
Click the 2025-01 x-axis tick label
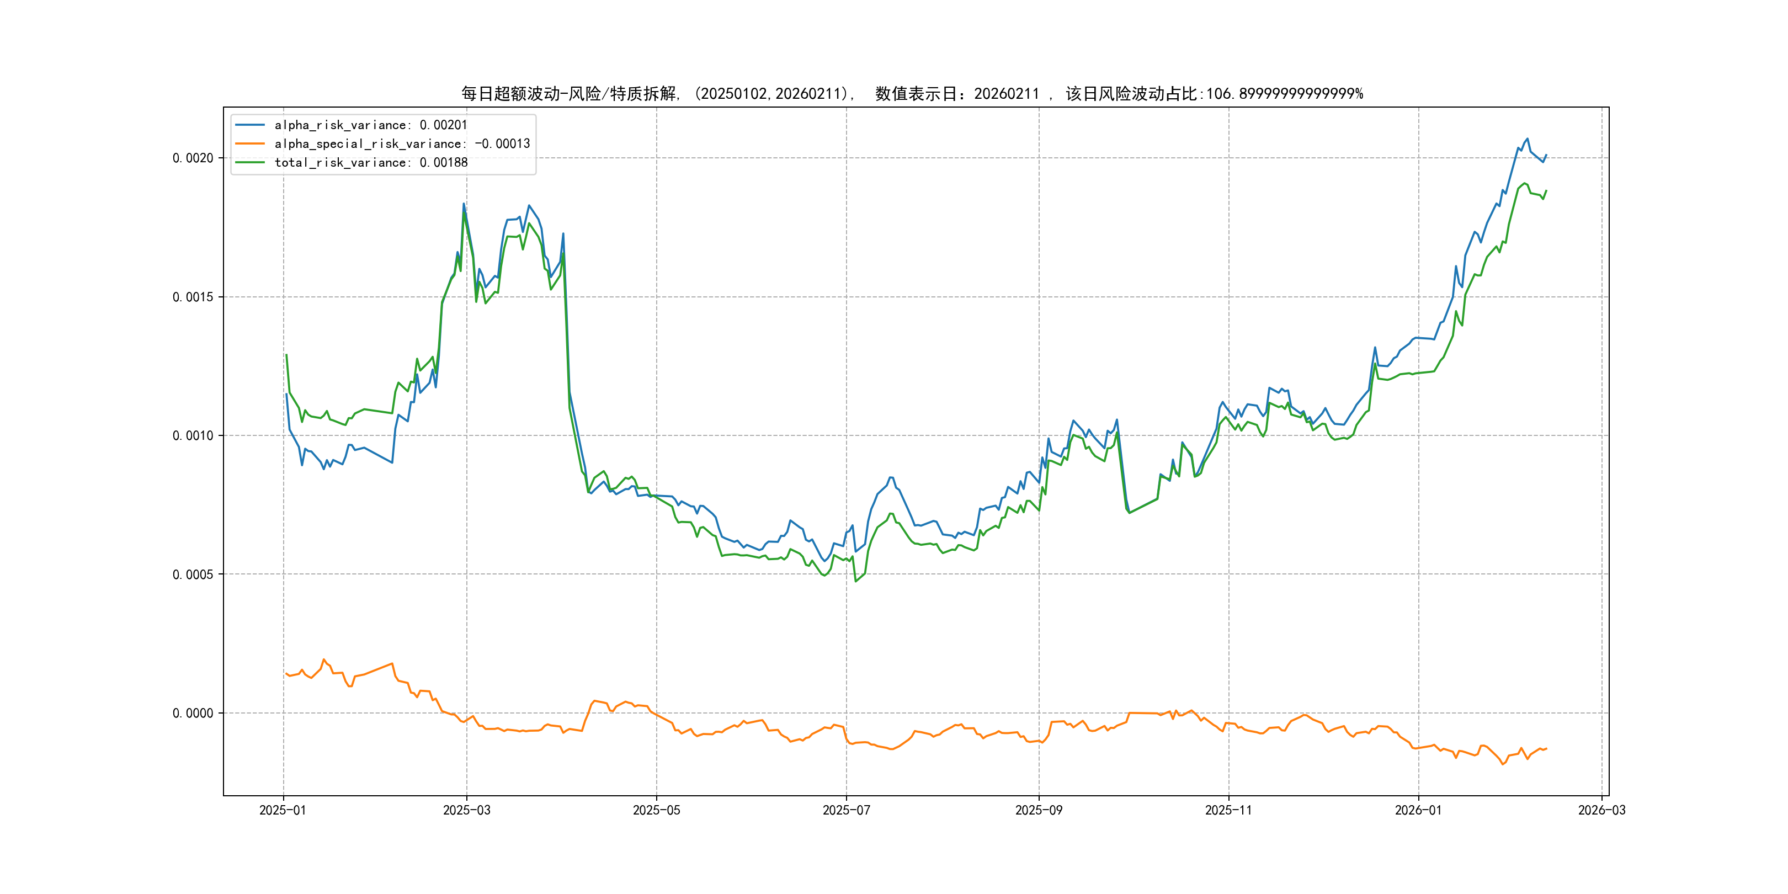[283, 810]
